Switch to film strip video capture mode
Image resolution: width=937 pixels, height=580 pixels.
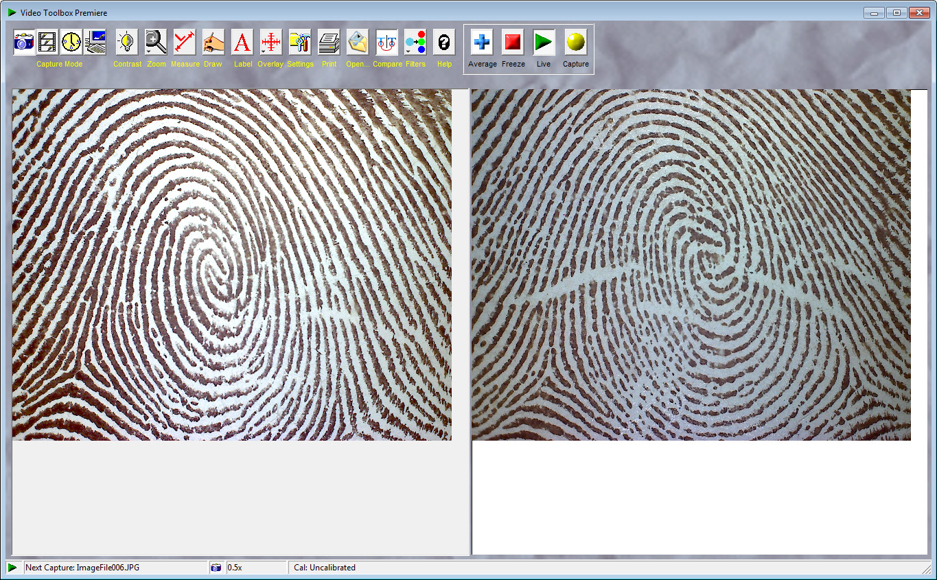tap(47, 43)
